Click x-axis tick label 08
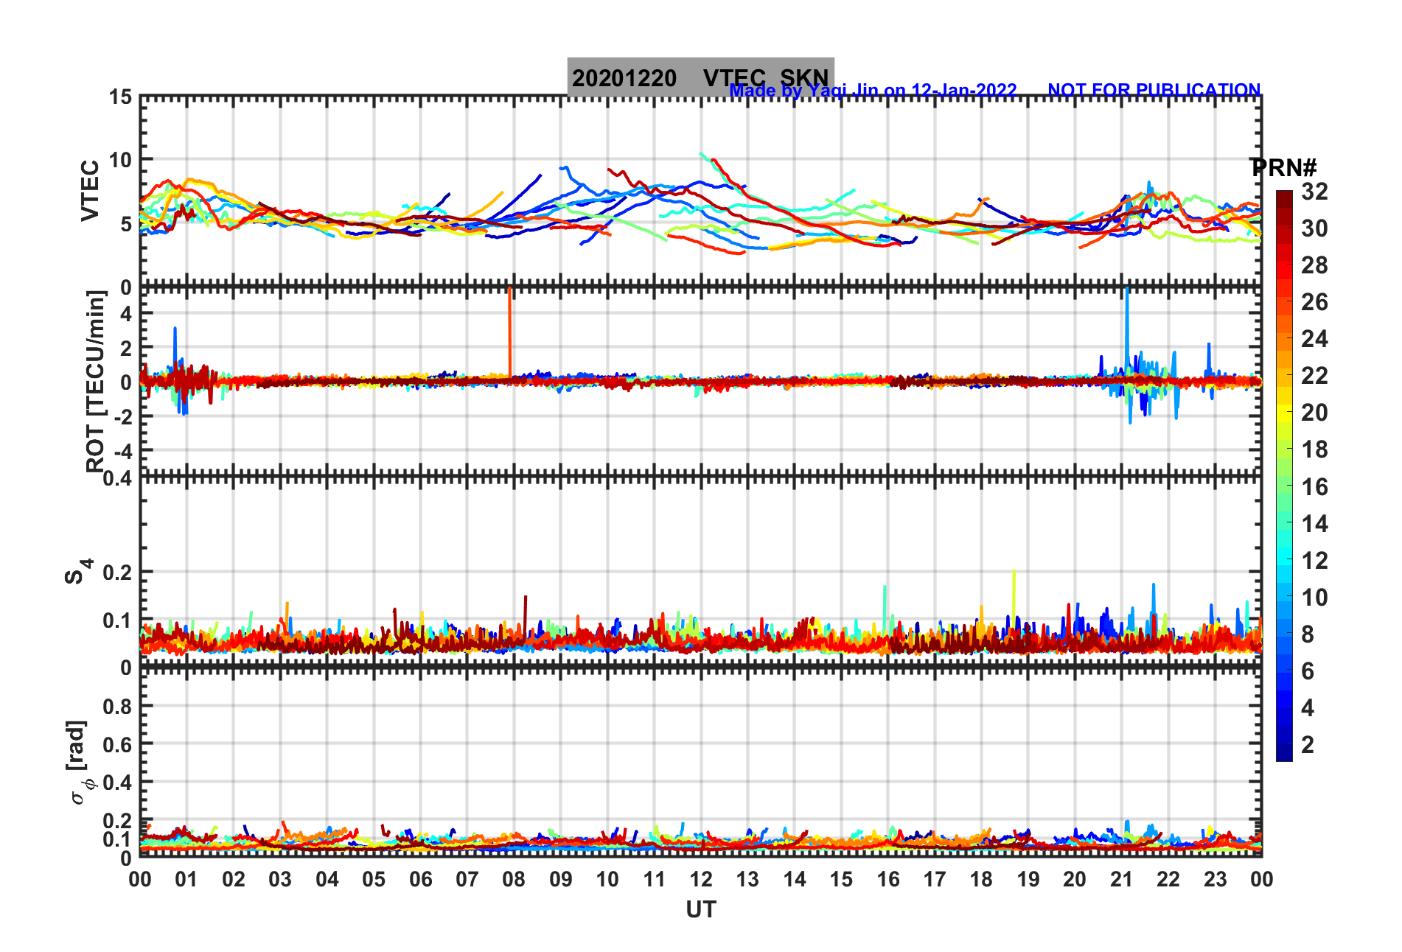This screenshot has height=952, width=1402. point(514,879)
